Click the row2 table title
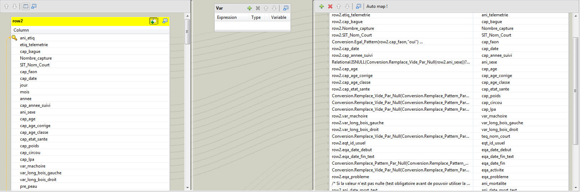Image resolution: width=580 pixels, height=192 pixels. coord(18,21)
